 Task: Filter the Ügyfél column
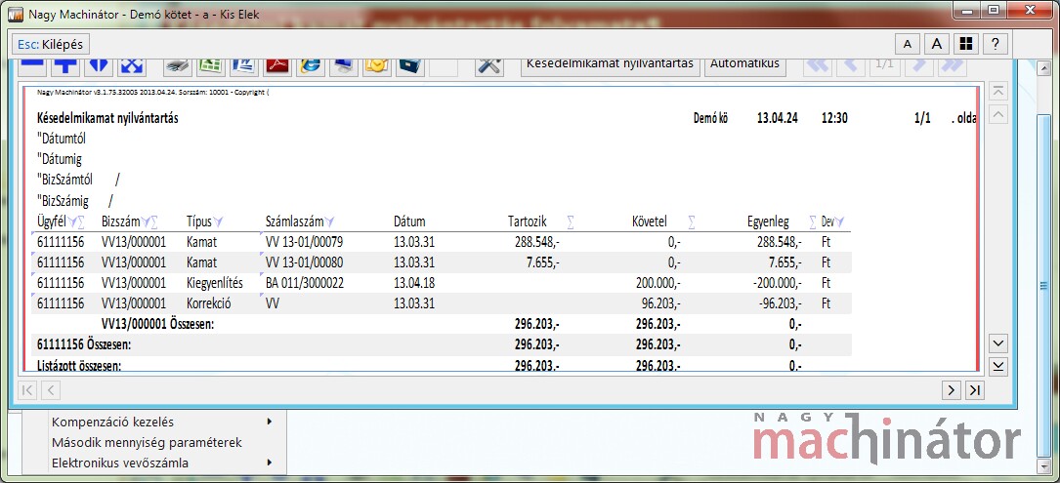(x=72, y=221)
